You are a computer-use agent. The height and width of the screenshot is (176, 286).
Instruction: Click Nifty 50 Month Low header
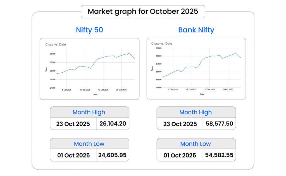[89, 144]
